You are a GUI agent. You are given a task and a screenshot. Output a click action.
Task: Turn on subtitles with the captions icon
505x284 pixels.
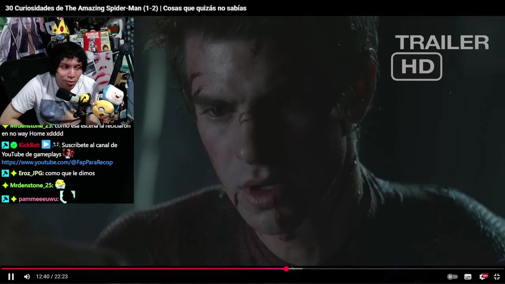click(x=468, y=277)
